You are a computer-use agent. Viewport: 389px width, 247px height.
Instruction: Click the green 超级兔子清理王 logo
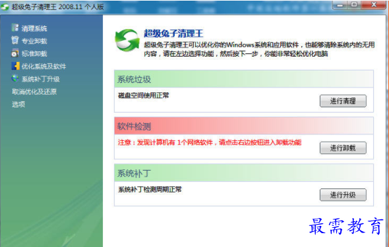pos(127,40)
